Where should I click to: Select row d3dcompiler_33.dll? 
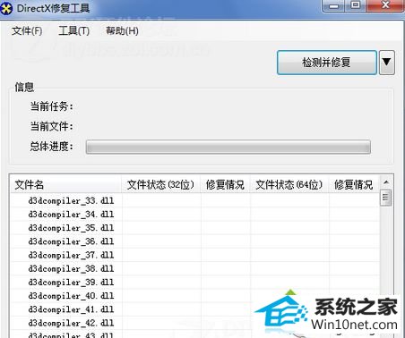click(x=195, y=201)
